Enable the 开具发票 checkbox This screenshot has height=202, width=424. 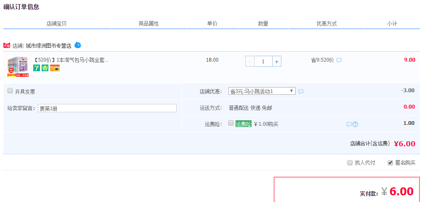(x=10, y=91)
